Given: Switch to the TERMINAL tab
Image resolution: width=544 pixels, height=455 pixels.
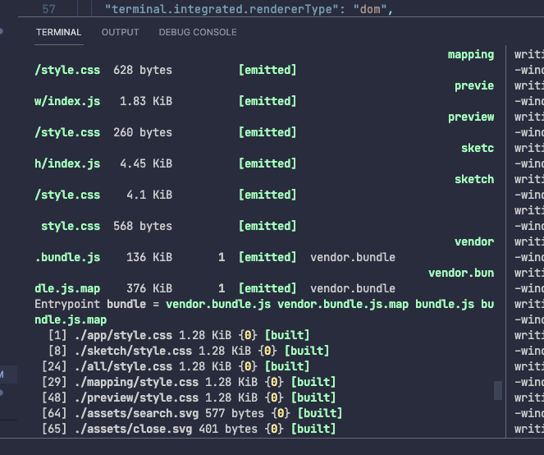Looking at the screenshot, I should (x=58, y=32).
